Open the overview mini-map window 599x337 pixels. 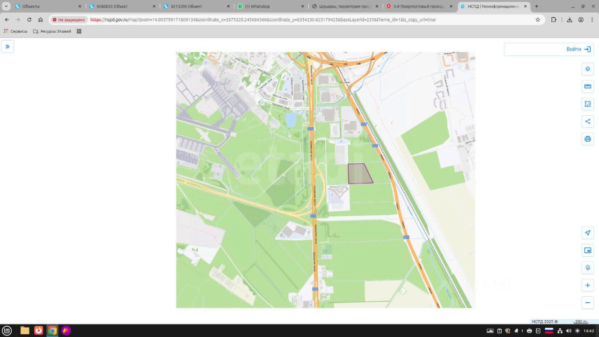587,250
